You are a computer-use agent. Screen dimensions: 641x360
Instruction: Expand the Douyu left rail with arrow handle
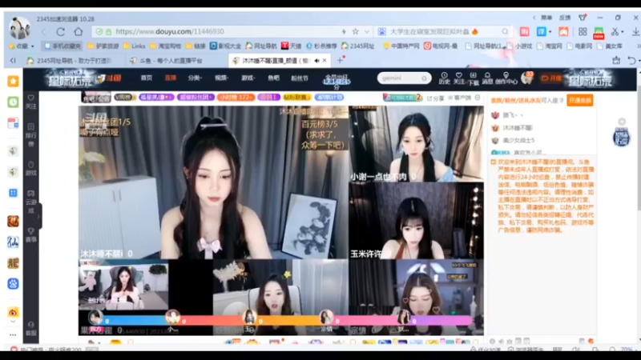click(x=38, y=216)
